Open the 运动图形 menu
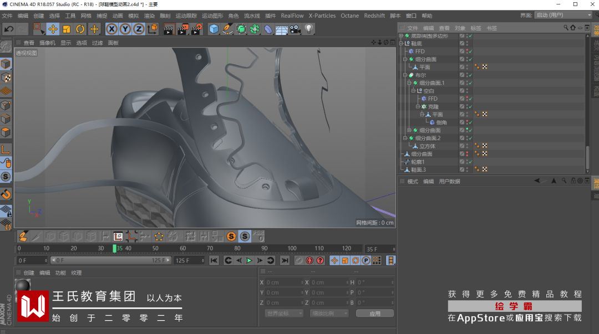Image resolution: width=599 pixels, height=334 pixels. (212, 16)
